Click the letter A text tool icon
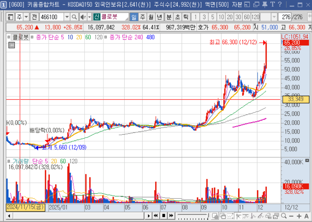 [306, 216]
